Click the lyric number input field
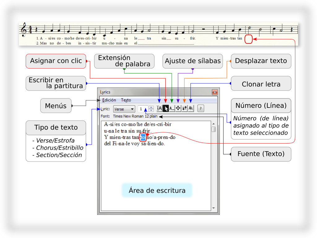This screenshot has width=317, height=238. tap(142, 109)
